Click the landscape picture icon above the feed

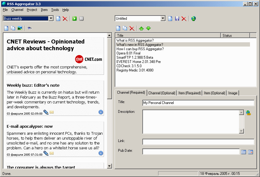20,28
